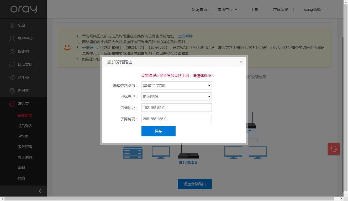This screenshot has width=348, height=201.
Task: Click the blue 添加旁路路由 button
Action: (194, 184)
